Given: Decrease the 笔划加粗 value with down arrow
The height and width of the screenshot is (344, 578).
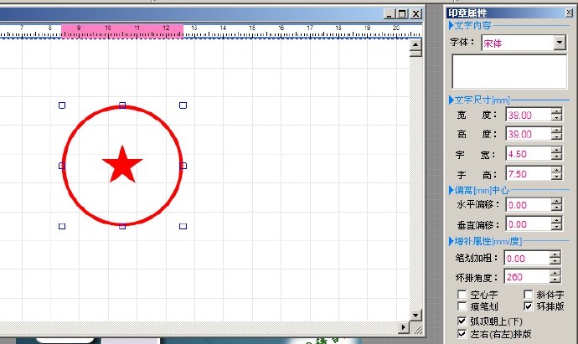Looking at the screenshot, I should click(x=555, y=261).
